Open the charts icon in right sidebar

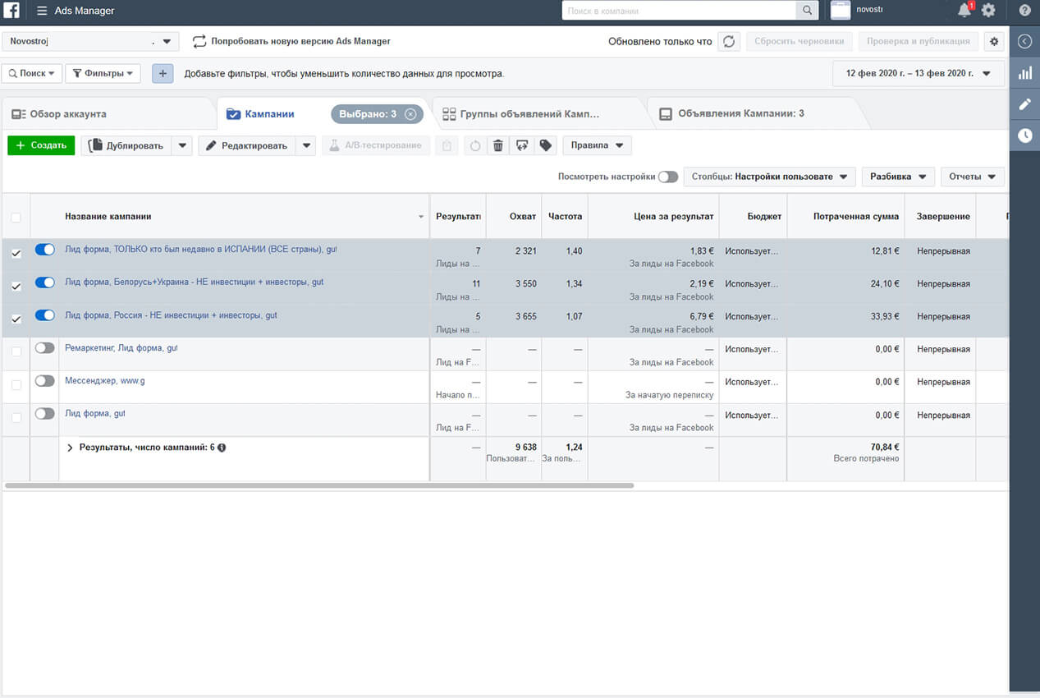[1024, 73]
